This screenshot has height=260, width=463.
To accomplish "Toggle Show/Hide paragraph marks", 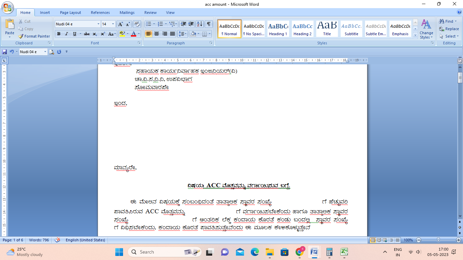I will (209, 24).
